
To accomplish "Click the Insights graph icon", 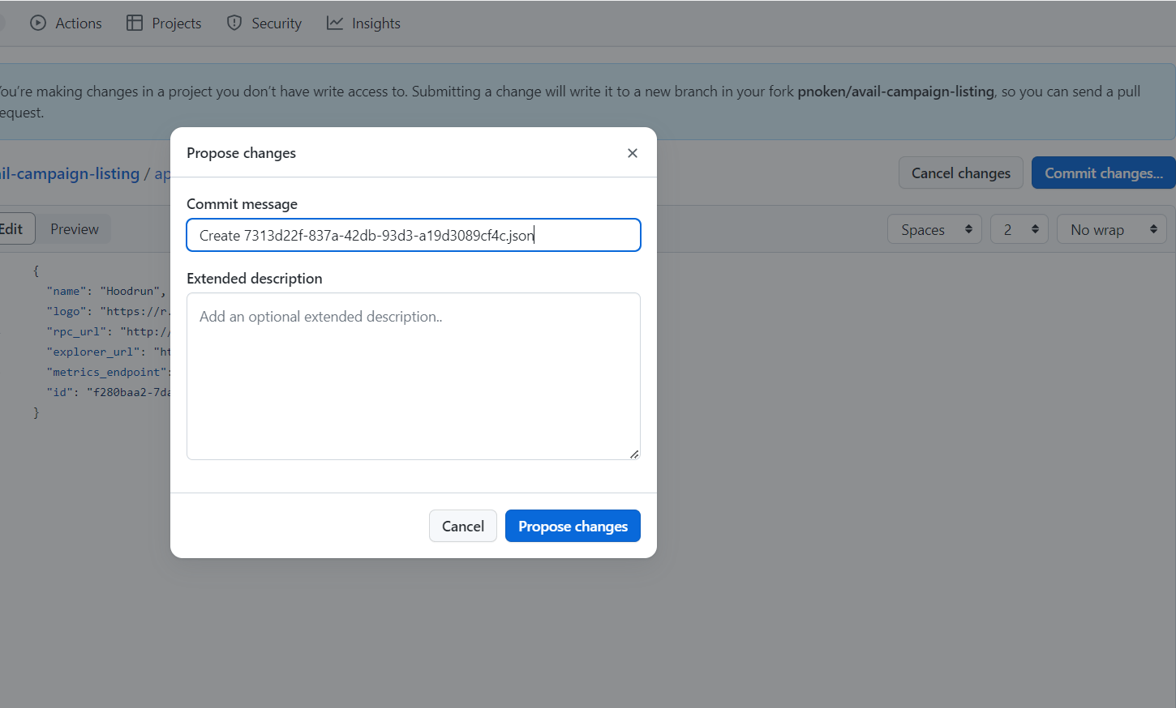I will point(335,23).
